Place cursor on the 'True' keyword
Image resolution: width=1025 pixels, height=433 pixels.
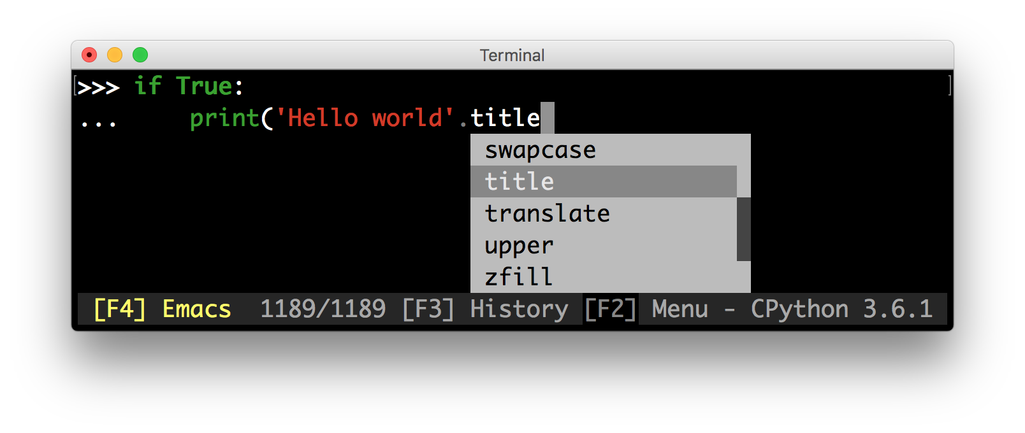coord(204,86)
